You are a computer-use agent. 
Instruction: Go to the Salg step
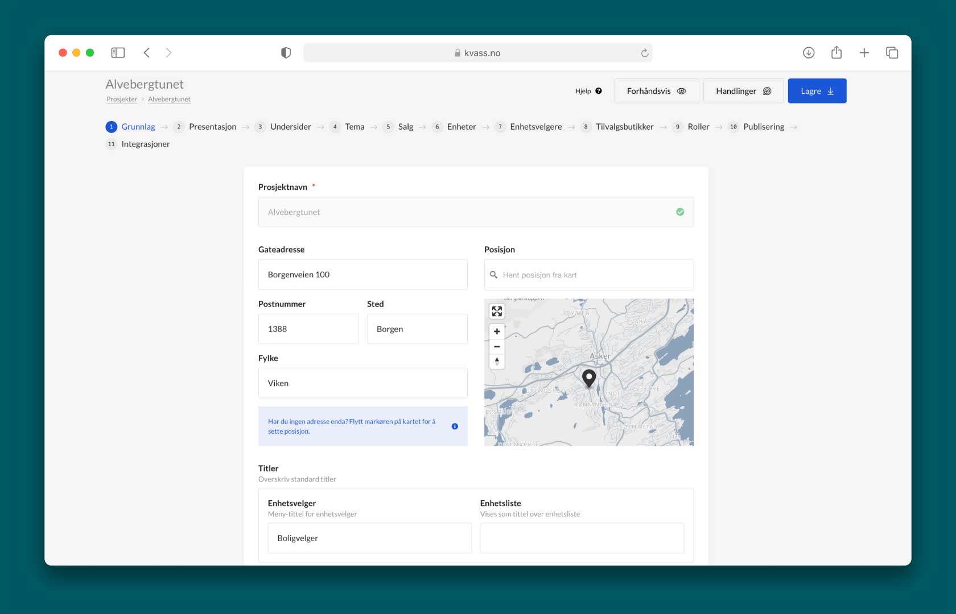tap(398, 127)
